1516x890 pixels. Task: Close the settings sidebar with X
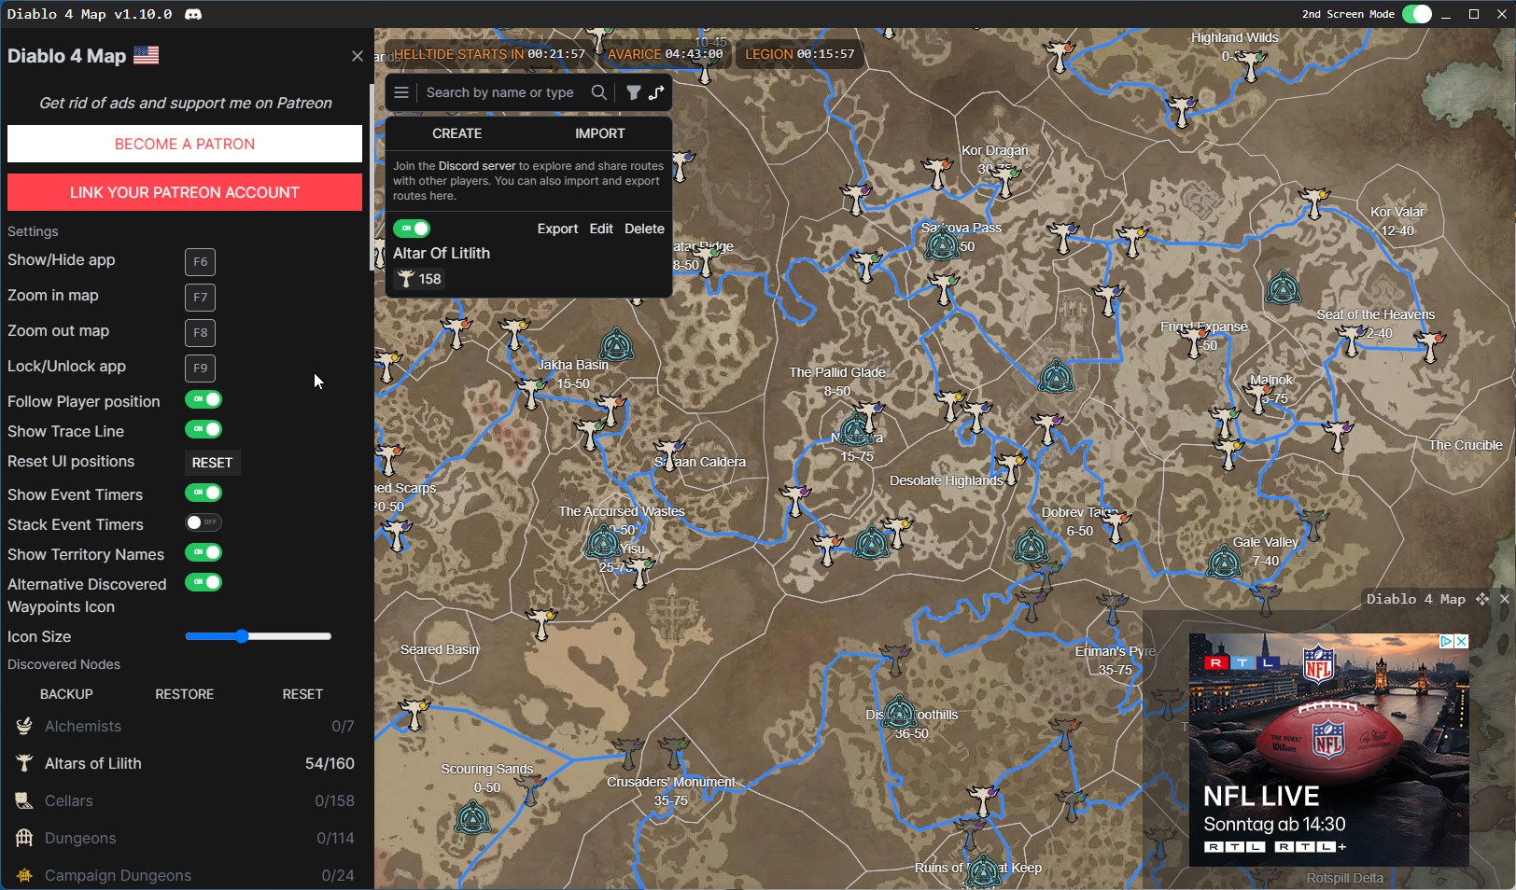[x=357, y=56]
